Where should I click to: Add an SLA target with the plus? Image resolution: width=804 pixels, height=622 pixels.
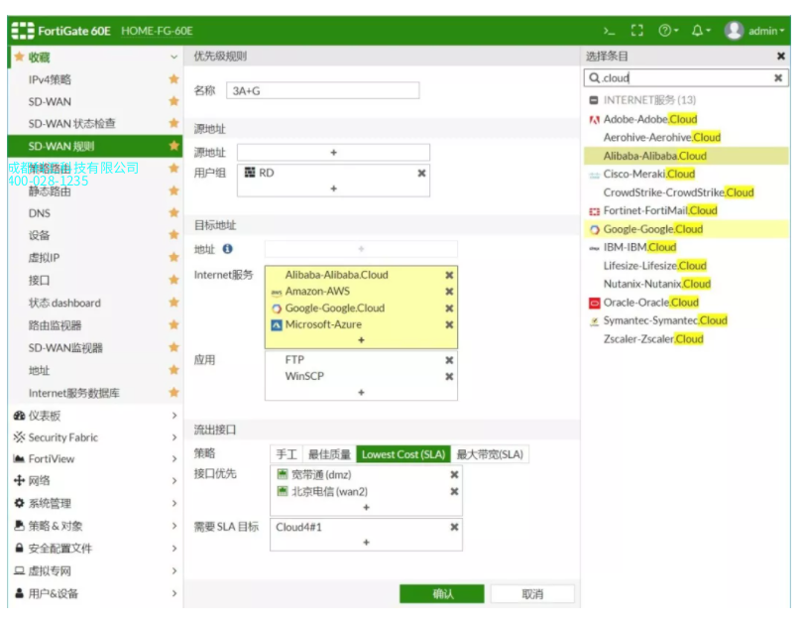tap(366, 542)
